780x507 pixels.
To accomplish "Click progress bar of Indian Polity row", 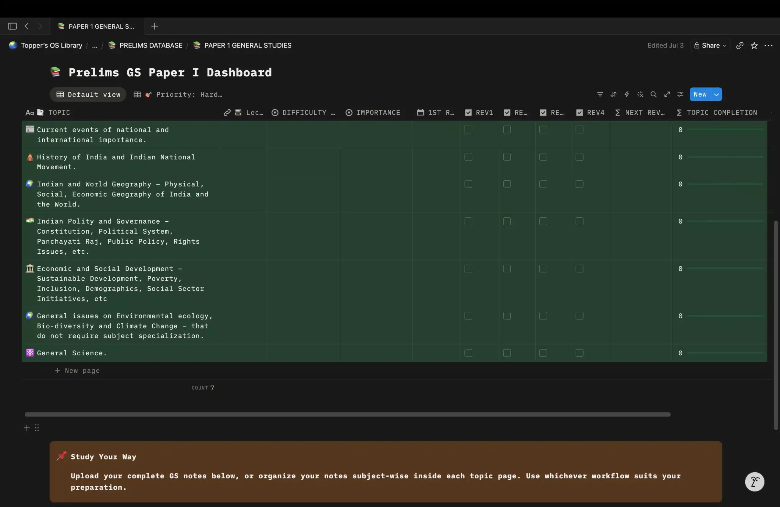I will coord(725,221).
